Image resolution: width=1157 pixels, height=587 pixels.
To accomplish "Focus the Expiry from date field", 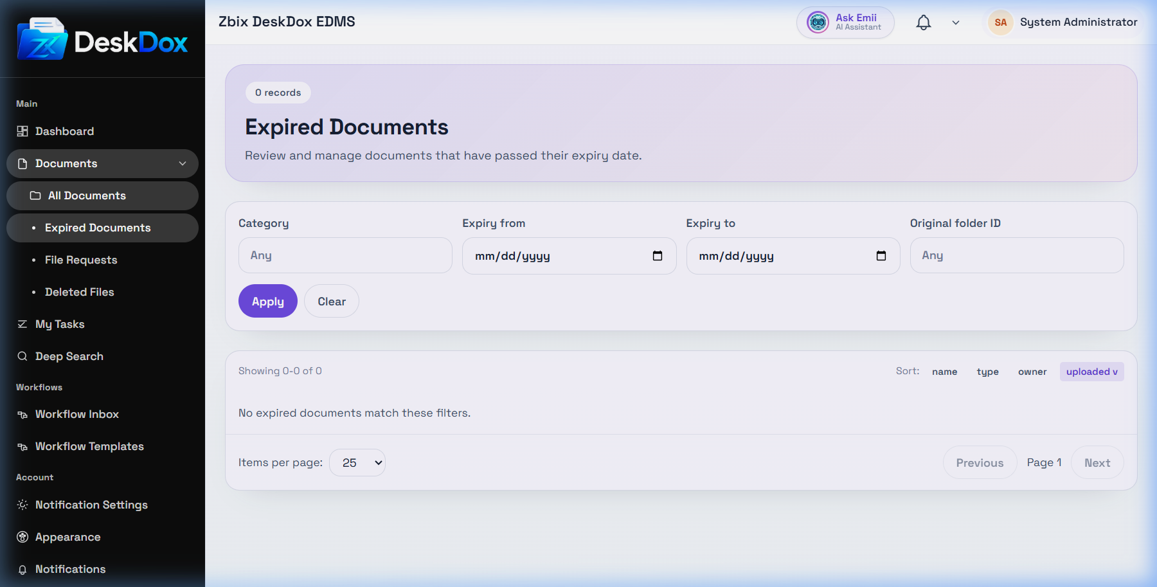I will click(569, 256).
